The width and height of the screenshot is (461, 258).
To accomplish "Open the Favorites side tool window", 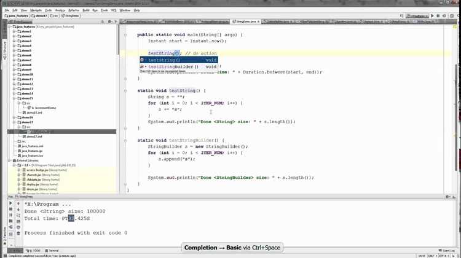I will click(x=4, y=235).
